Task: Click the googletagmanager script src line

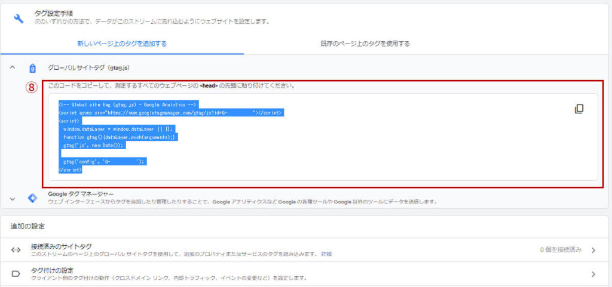Action: [171, 113]
